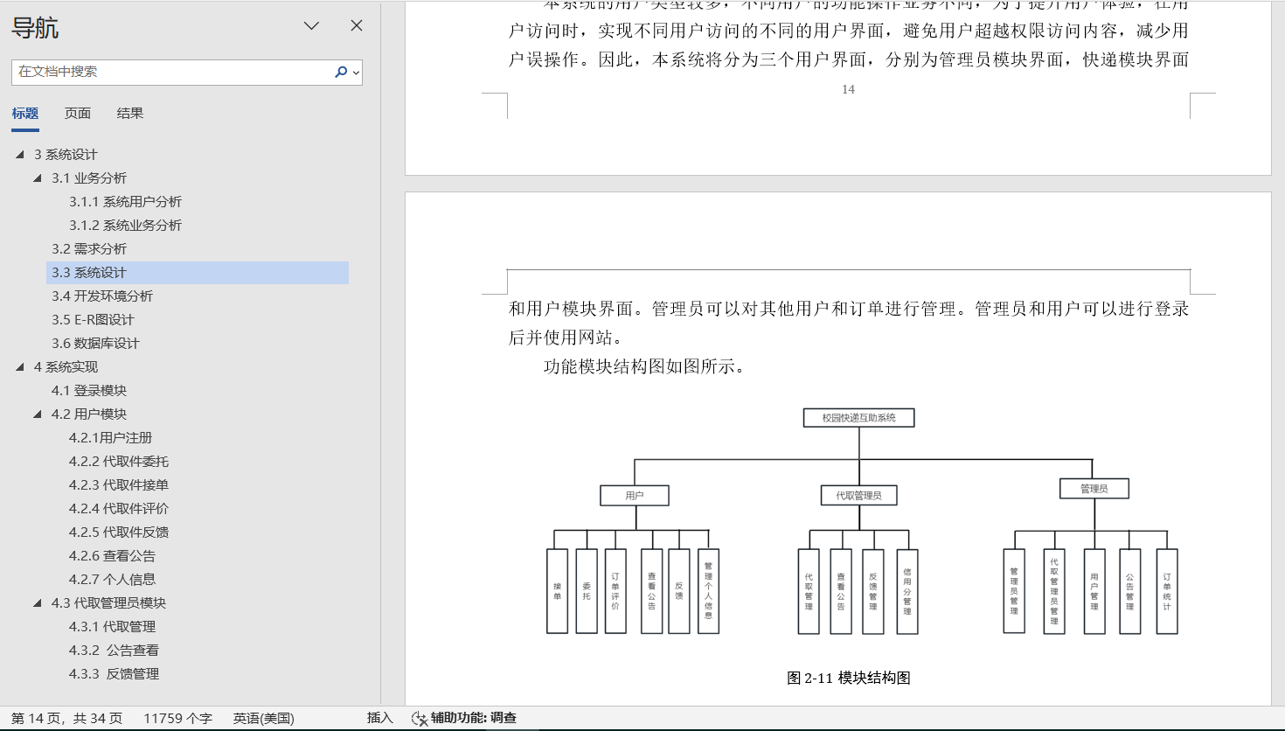Click the sentence 功能模块结构图如图所示。
The height and width of the screenshot is (731, 1285).
point(646,366)
